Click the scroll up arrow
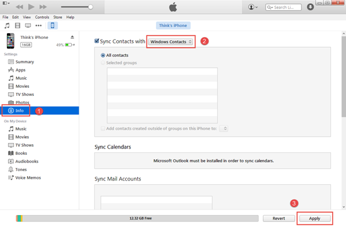This screenshot has height=227, width=346. coord(343,34)
